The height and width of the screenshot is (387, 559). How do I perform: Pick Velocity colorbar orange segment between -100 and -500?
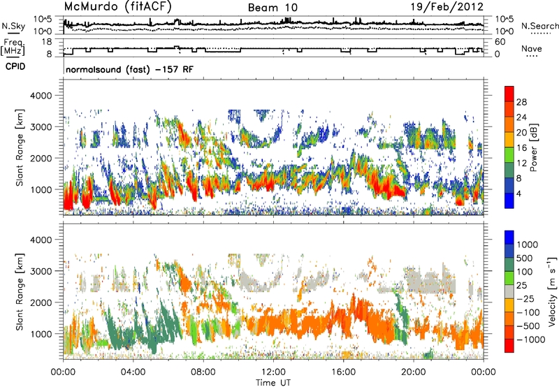(x=509, y=319)
